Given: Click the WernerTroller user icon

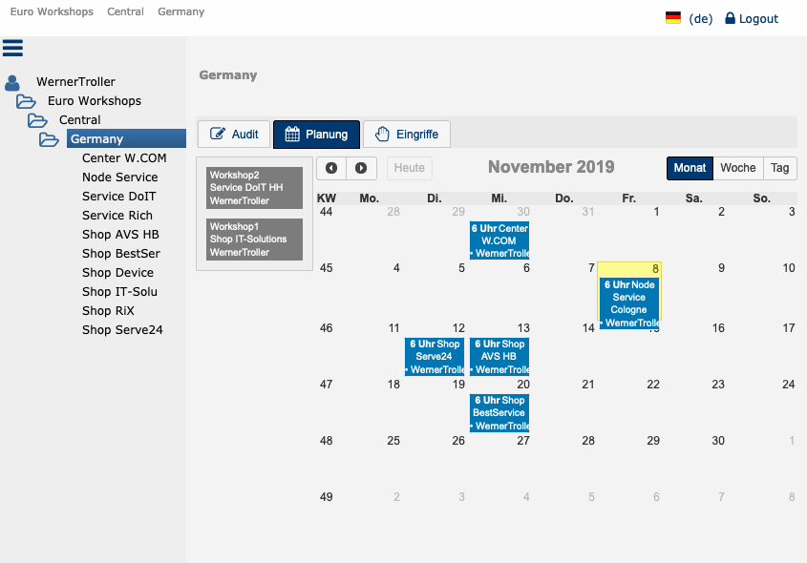Looking at the screenshot, I should pos(12,83).
